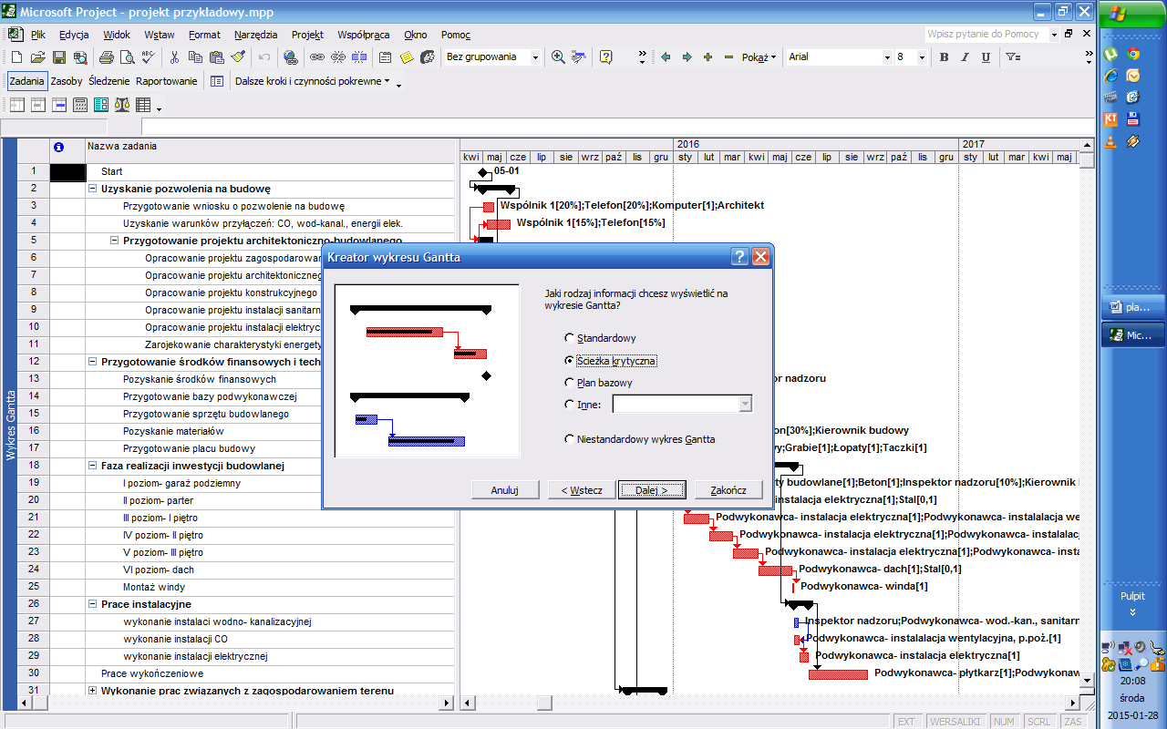Select the Plan bazowy radio option
Viewport: 1167px width, 729px height.
pos(598,383)
